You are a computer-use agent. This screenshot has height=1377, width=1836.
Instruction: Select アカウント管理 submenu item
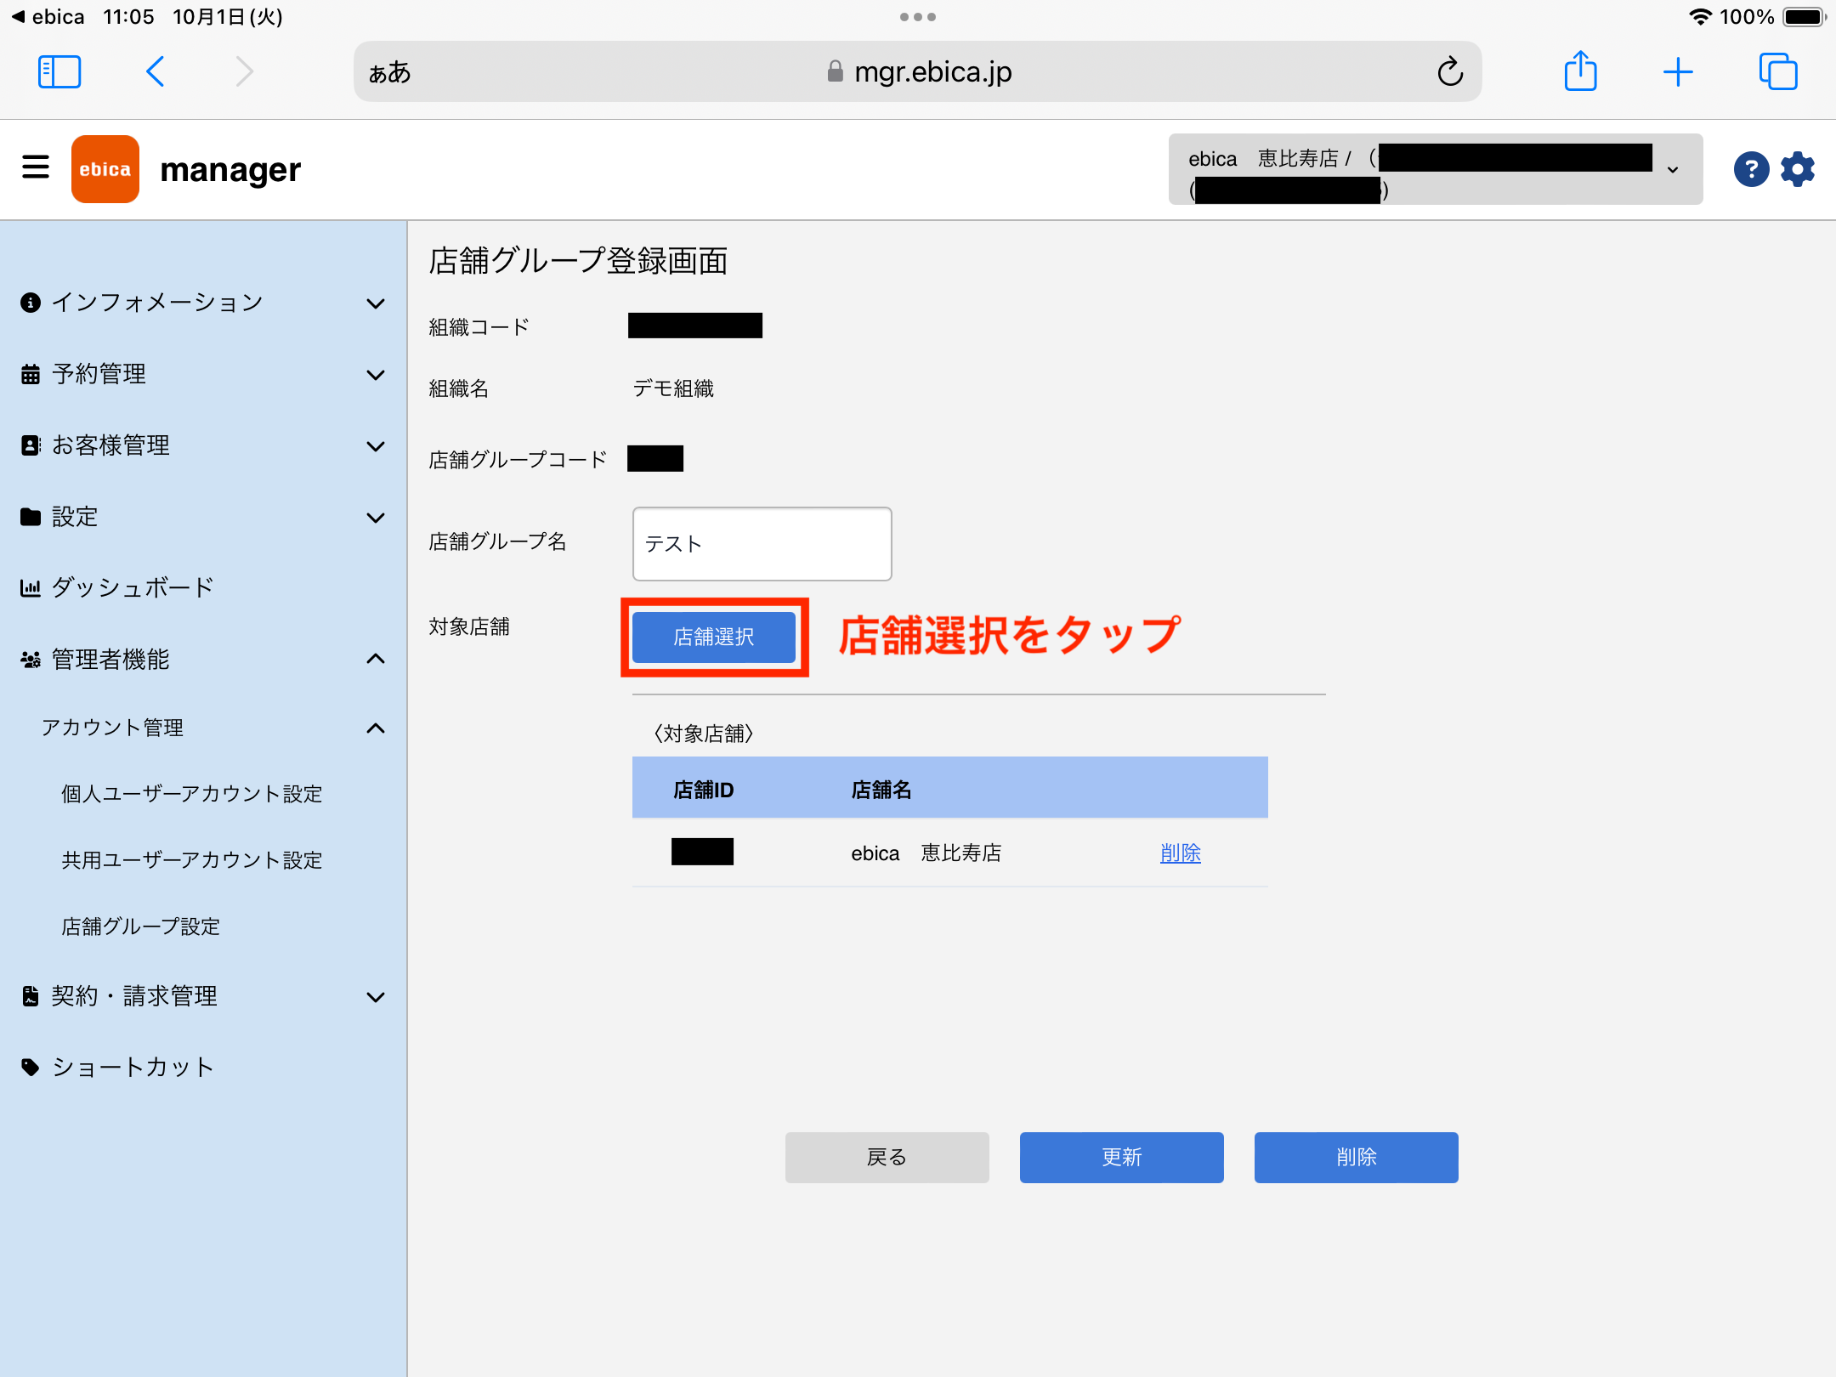tap(112, 728)
